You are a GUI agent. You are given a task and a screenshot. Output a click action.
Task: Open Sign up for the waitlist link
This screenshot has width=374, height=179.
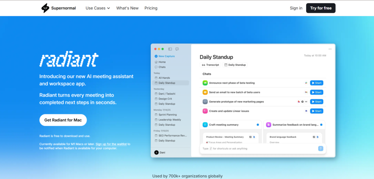[x=111, y=144]
